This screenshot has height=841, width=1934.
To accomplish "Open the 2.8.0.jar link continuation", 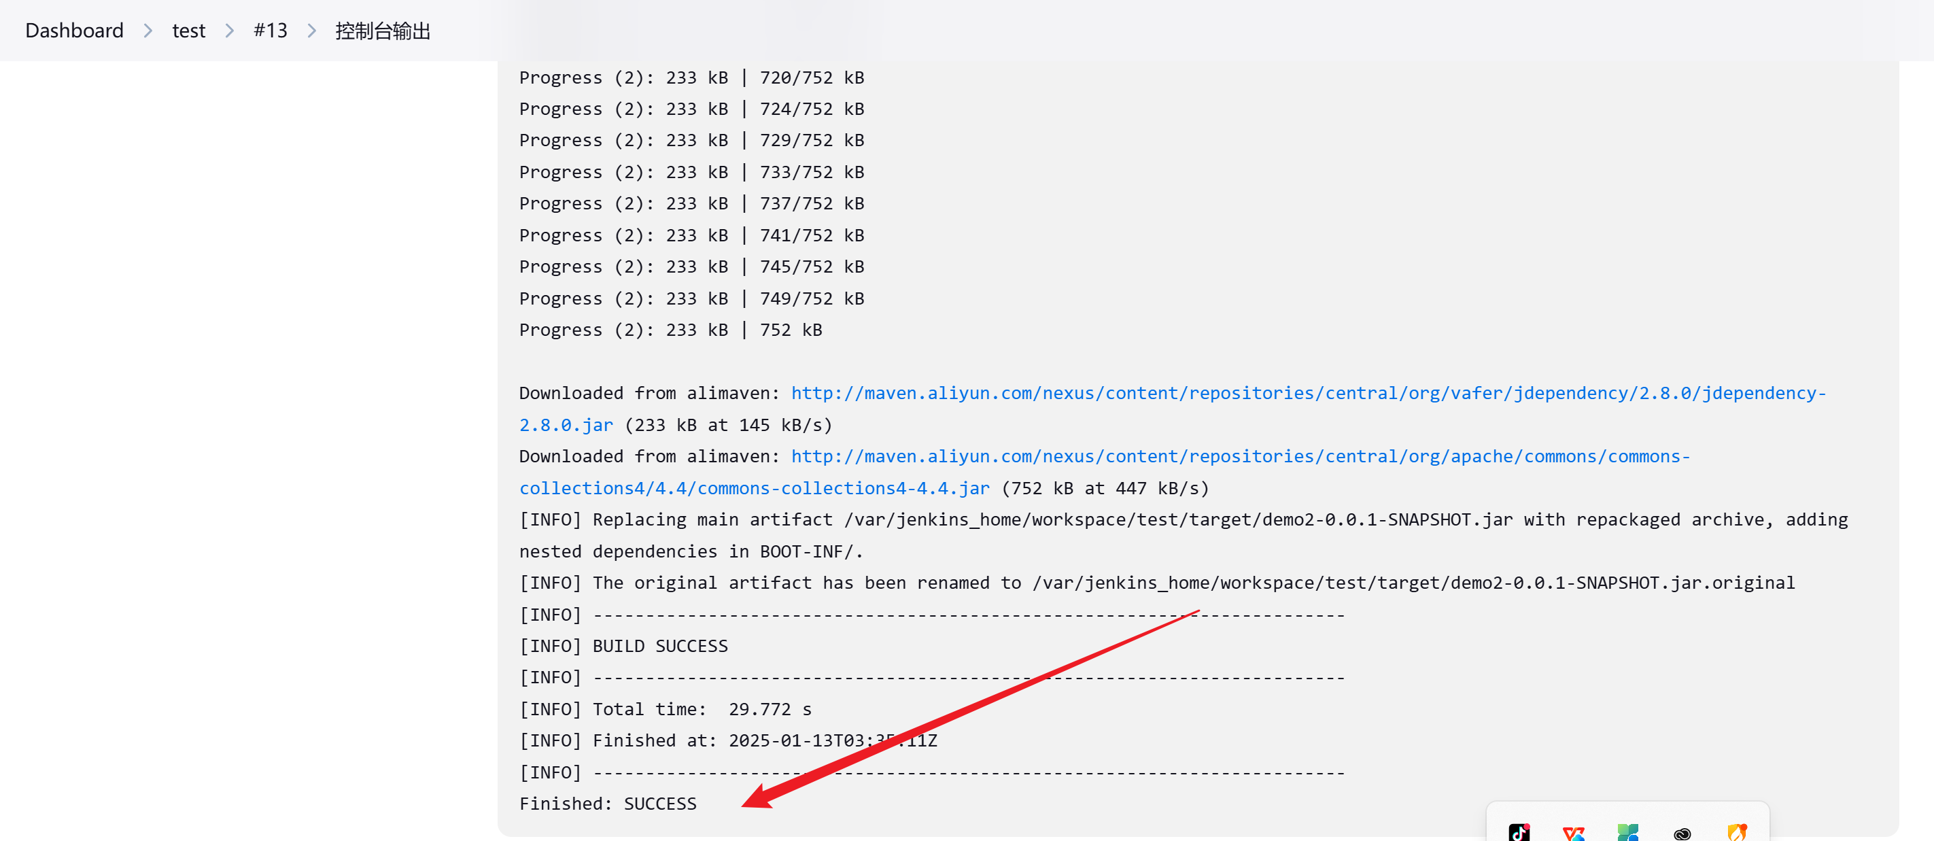I will click(x=566, y=425).
